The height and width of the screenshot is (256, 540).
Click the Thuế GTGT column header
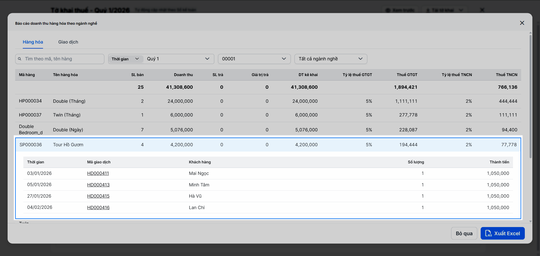[407, 75]
